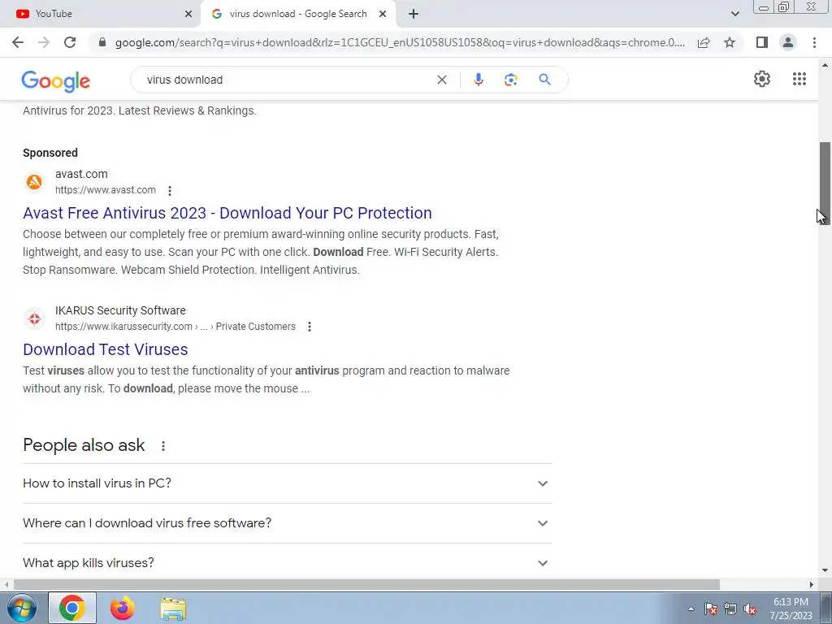Screen dimensions: 832x624
Task: Click the ikarussecurity.com breadcrumb URL
Action: click(175, 327)
